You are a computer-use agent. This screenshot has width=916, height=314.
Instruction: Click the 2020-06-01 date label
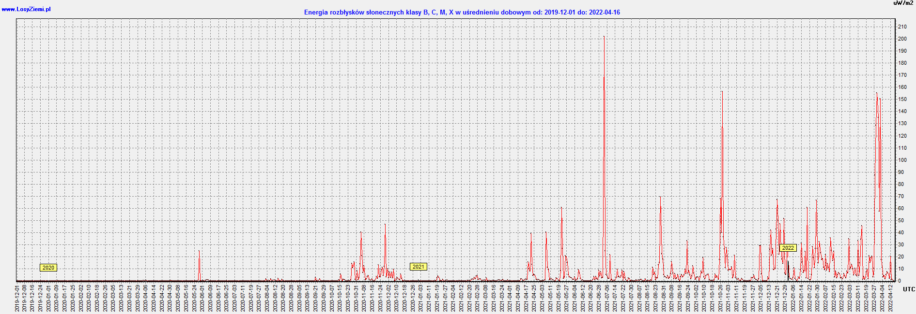[x=202, y=298]
